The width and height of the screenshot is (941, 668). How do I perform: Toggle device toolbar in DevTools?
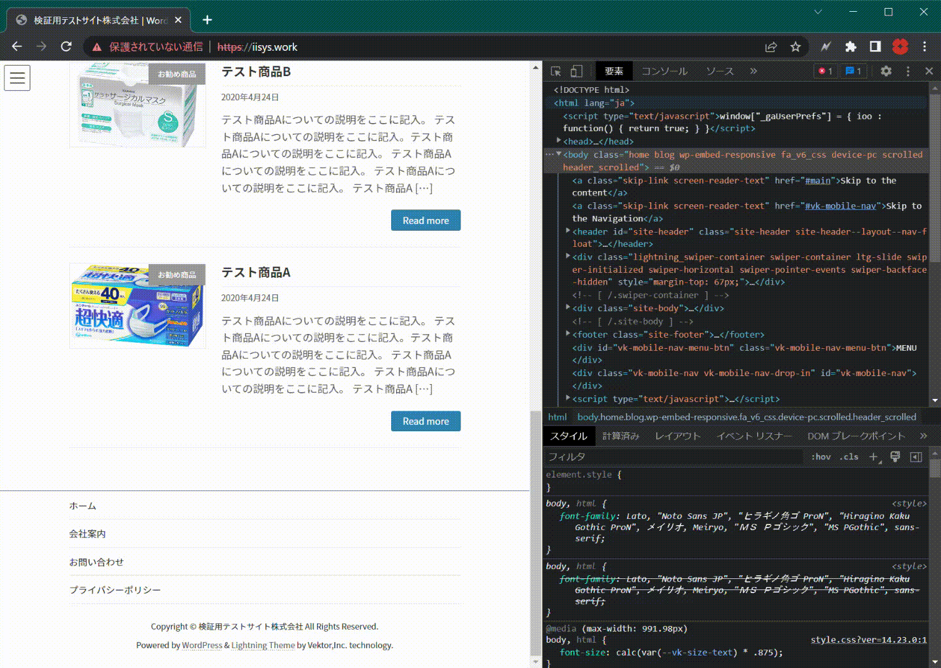pyautogui.click(x=576, y=71)
